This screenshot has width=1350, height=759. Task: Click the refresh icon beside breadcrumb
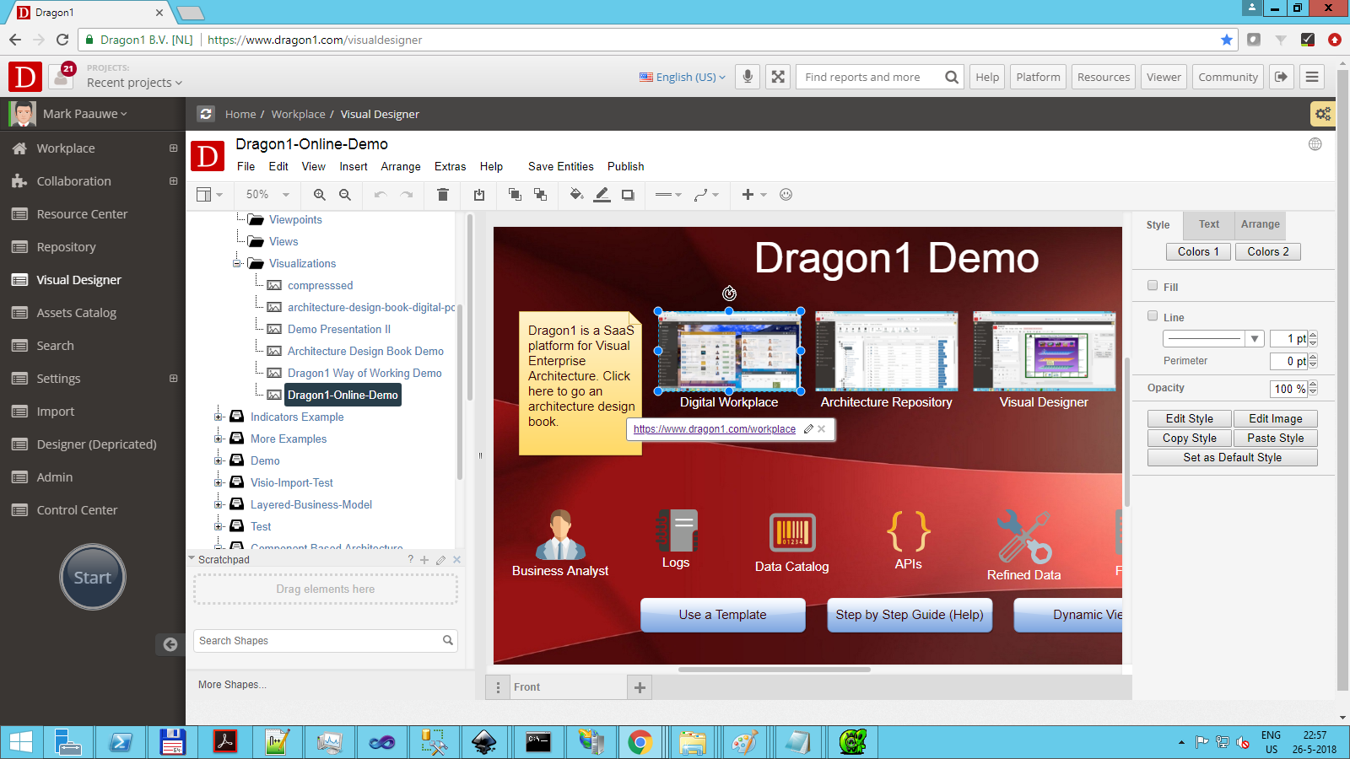point(206,114)
